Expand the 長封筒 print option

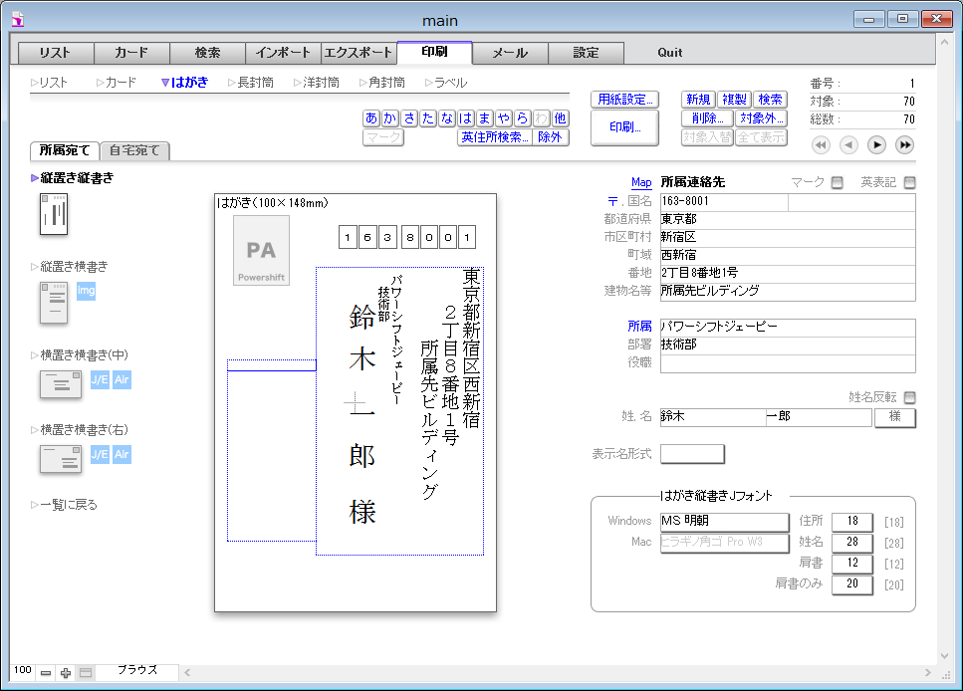tap(250, 83)
